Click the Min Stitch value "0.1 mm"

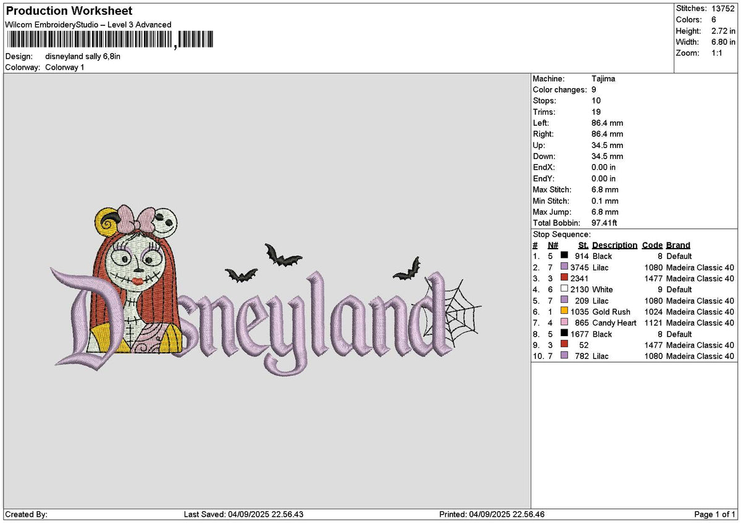605,200
